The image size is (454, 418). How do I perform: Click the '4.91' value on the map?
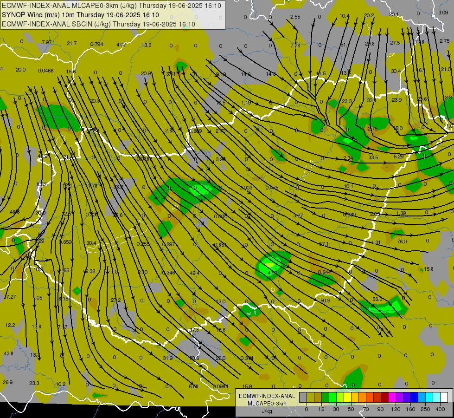(273, 273)
